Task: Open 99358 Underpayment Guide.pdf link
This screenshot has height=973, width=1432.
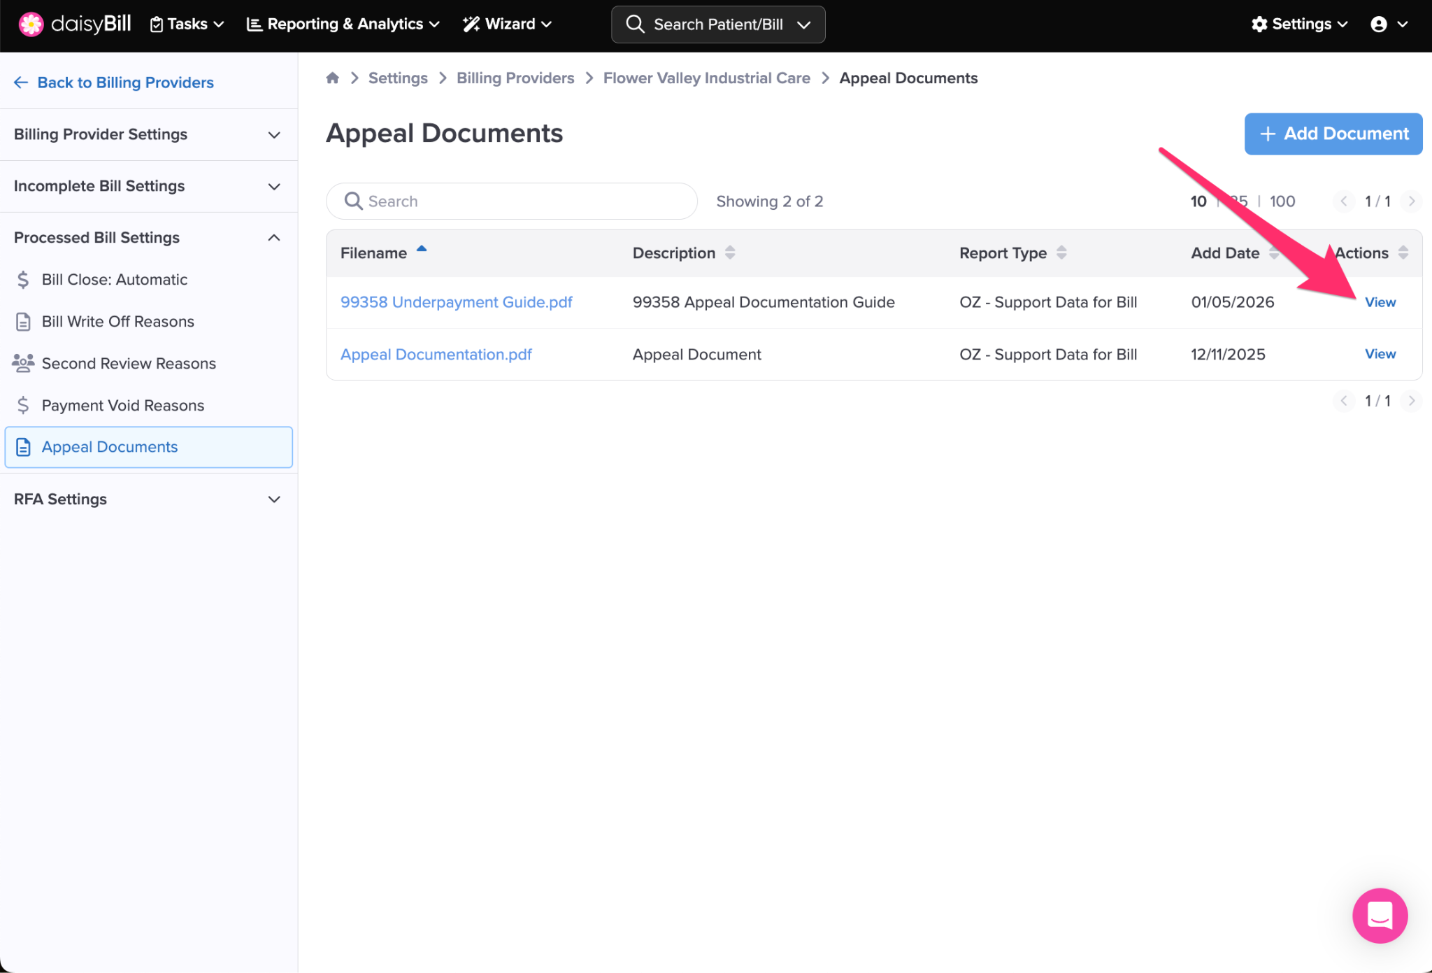Action: pos(456,302)
